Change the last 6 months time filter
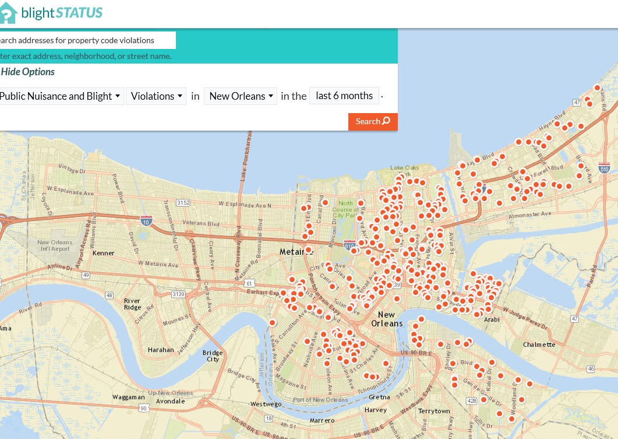The width and height of the screenshot is (618, 439). pyautogui.click(x=344, y=95)
